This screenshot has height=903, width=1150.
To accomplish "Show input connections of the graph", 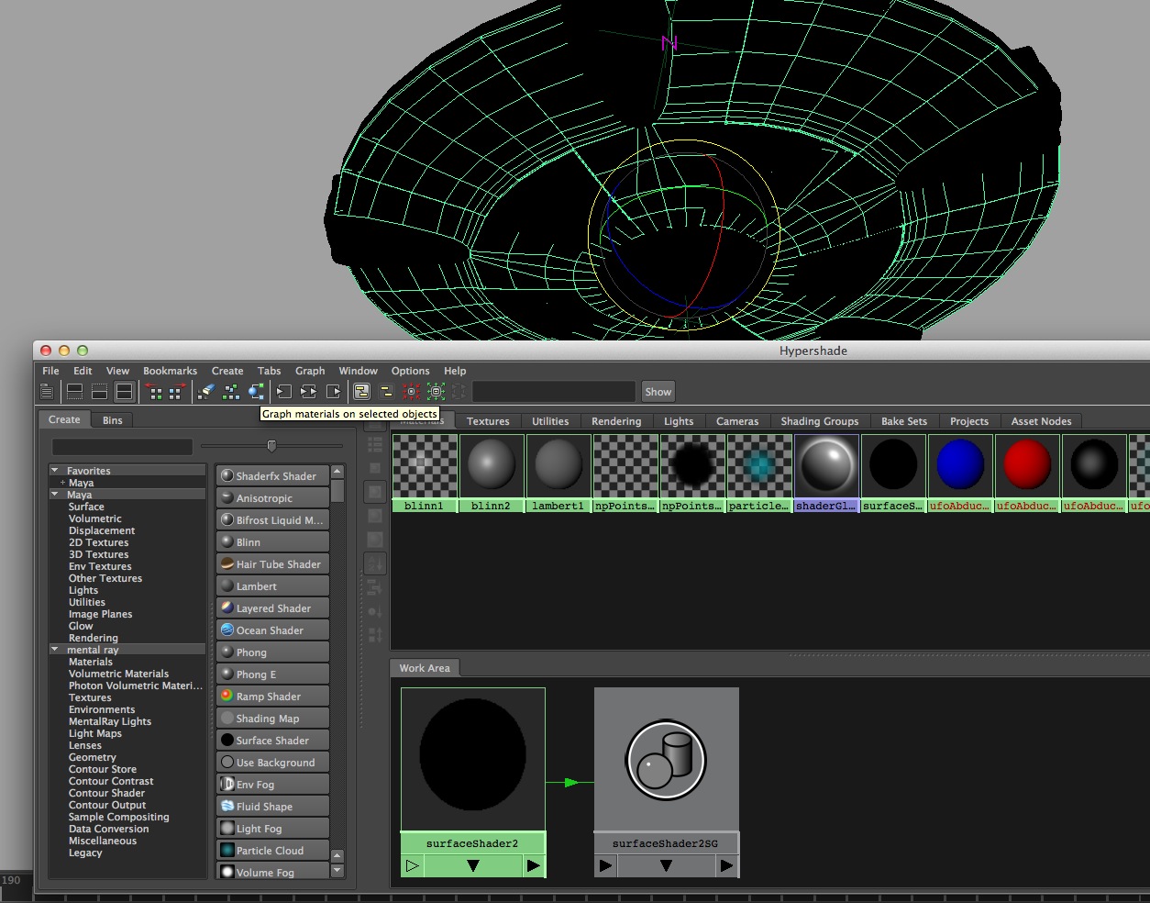I will pos(284,392).
